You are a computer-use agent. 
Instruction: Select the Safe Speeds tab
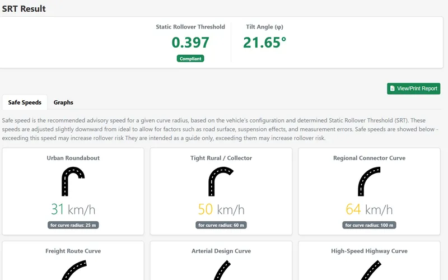click(x=25, y=102)
